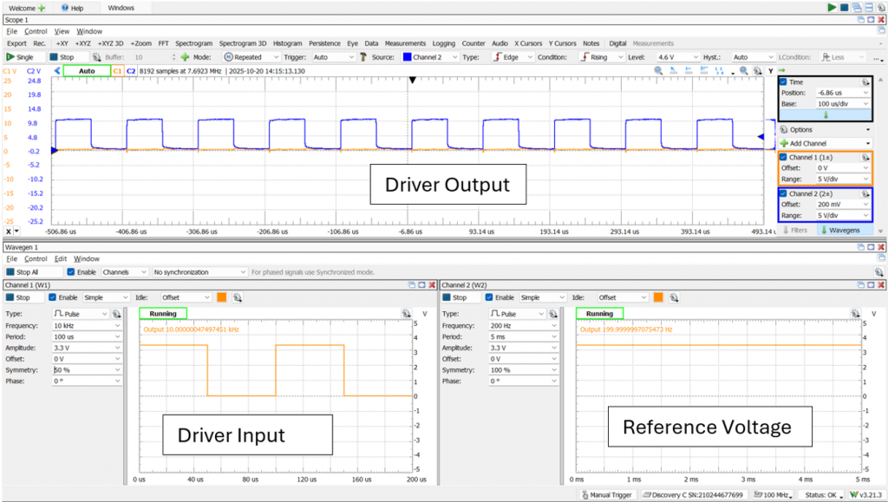Uncheck Channel 1 (1±) scope checkbox
Viewport: 888px width, 502px height.
(x=784, y=157)
